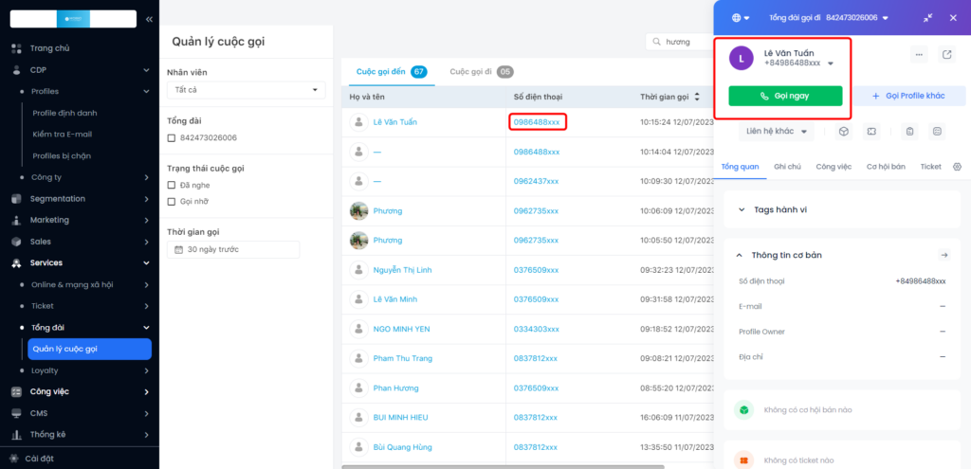971x469 pixels.
Task: Check the 842473026006 Tổng đài checkbox
Action: (172, 137)
